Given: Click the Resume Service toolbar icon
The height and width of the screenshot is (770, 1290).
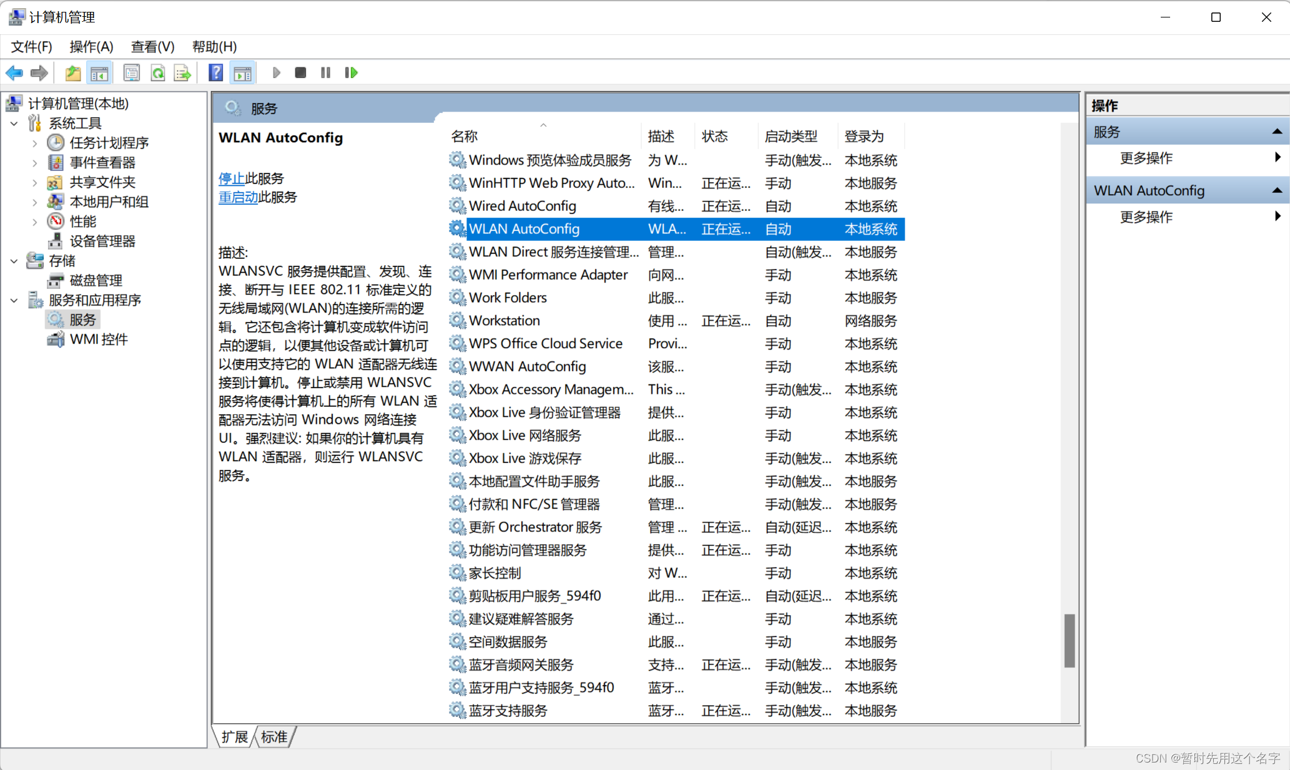Looking at the screenshot, I should point(351,72).
